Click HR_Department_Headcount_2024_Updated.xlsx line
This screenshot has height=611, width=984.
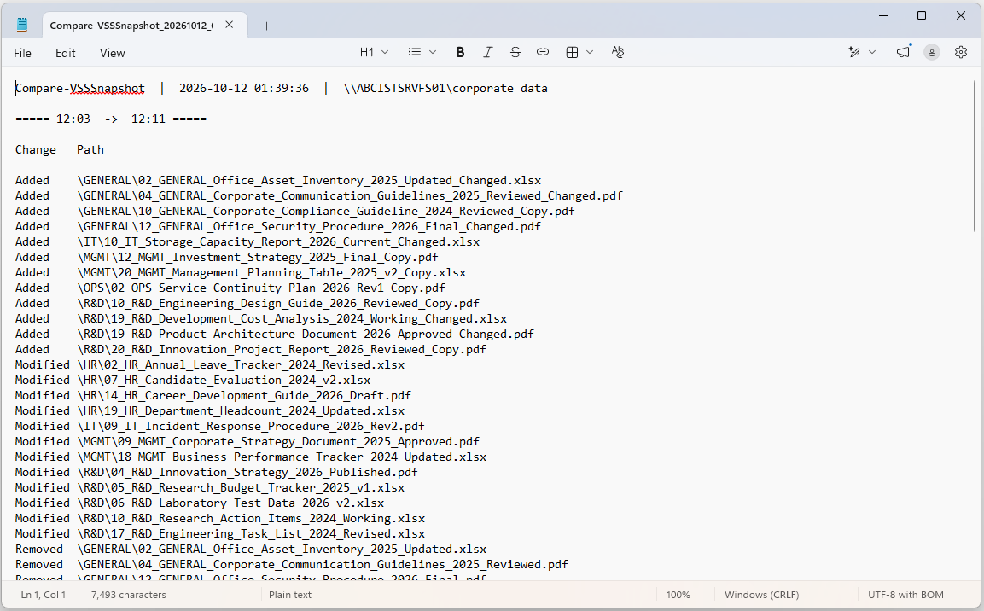[210, 410]
